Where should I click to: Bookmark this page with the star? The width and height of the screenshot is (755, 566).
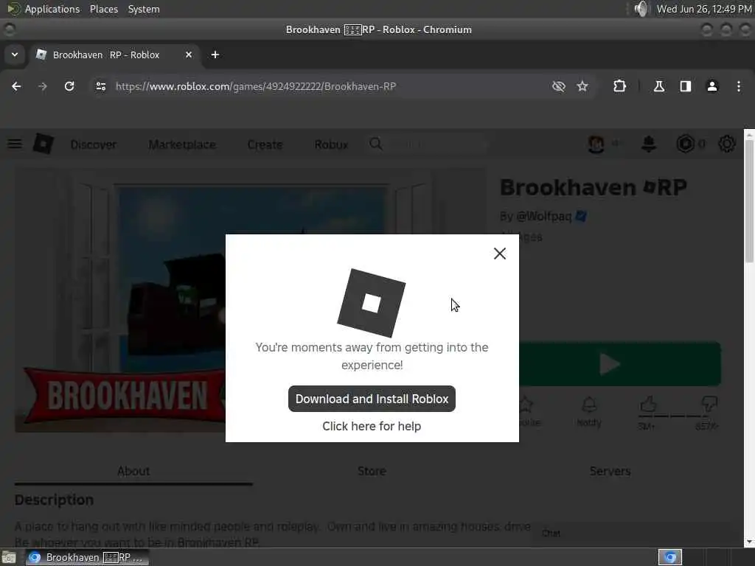(582, 86)
